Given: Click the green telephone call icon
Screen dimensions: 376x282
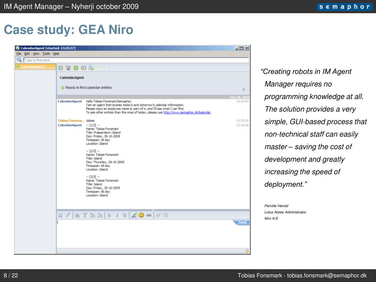Looking at the screenshot, I should click(x=76, y=68).
